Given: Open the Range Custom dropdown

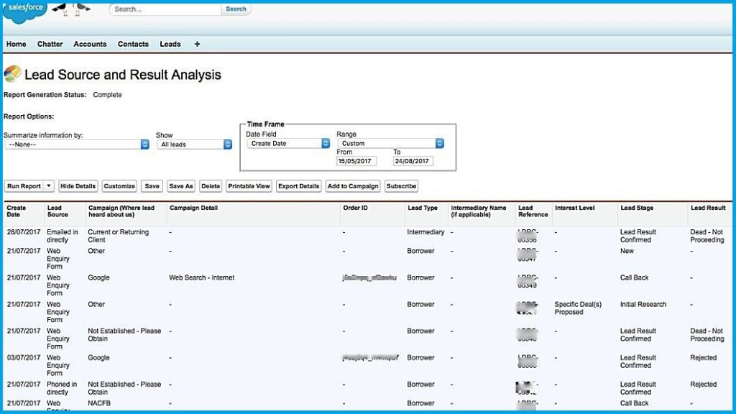Looking at the screenshot, I should point(390,143).
